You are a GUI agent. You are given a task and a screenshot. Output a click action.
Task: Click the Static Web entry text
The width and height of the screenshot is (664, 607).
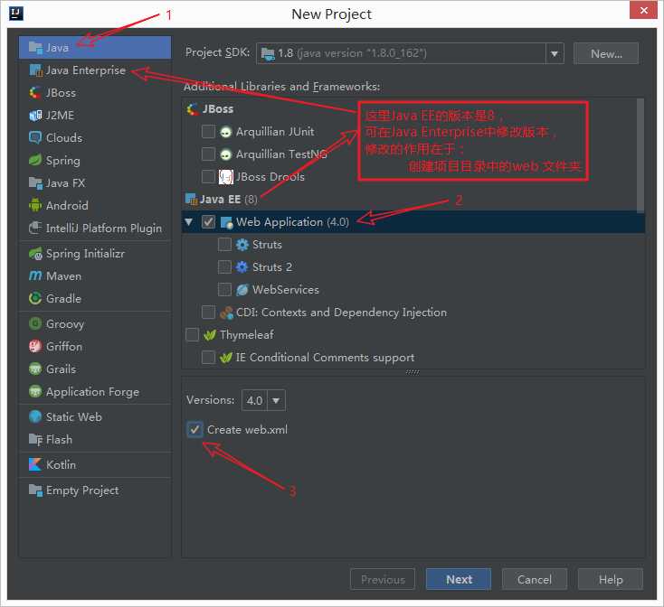74,416
